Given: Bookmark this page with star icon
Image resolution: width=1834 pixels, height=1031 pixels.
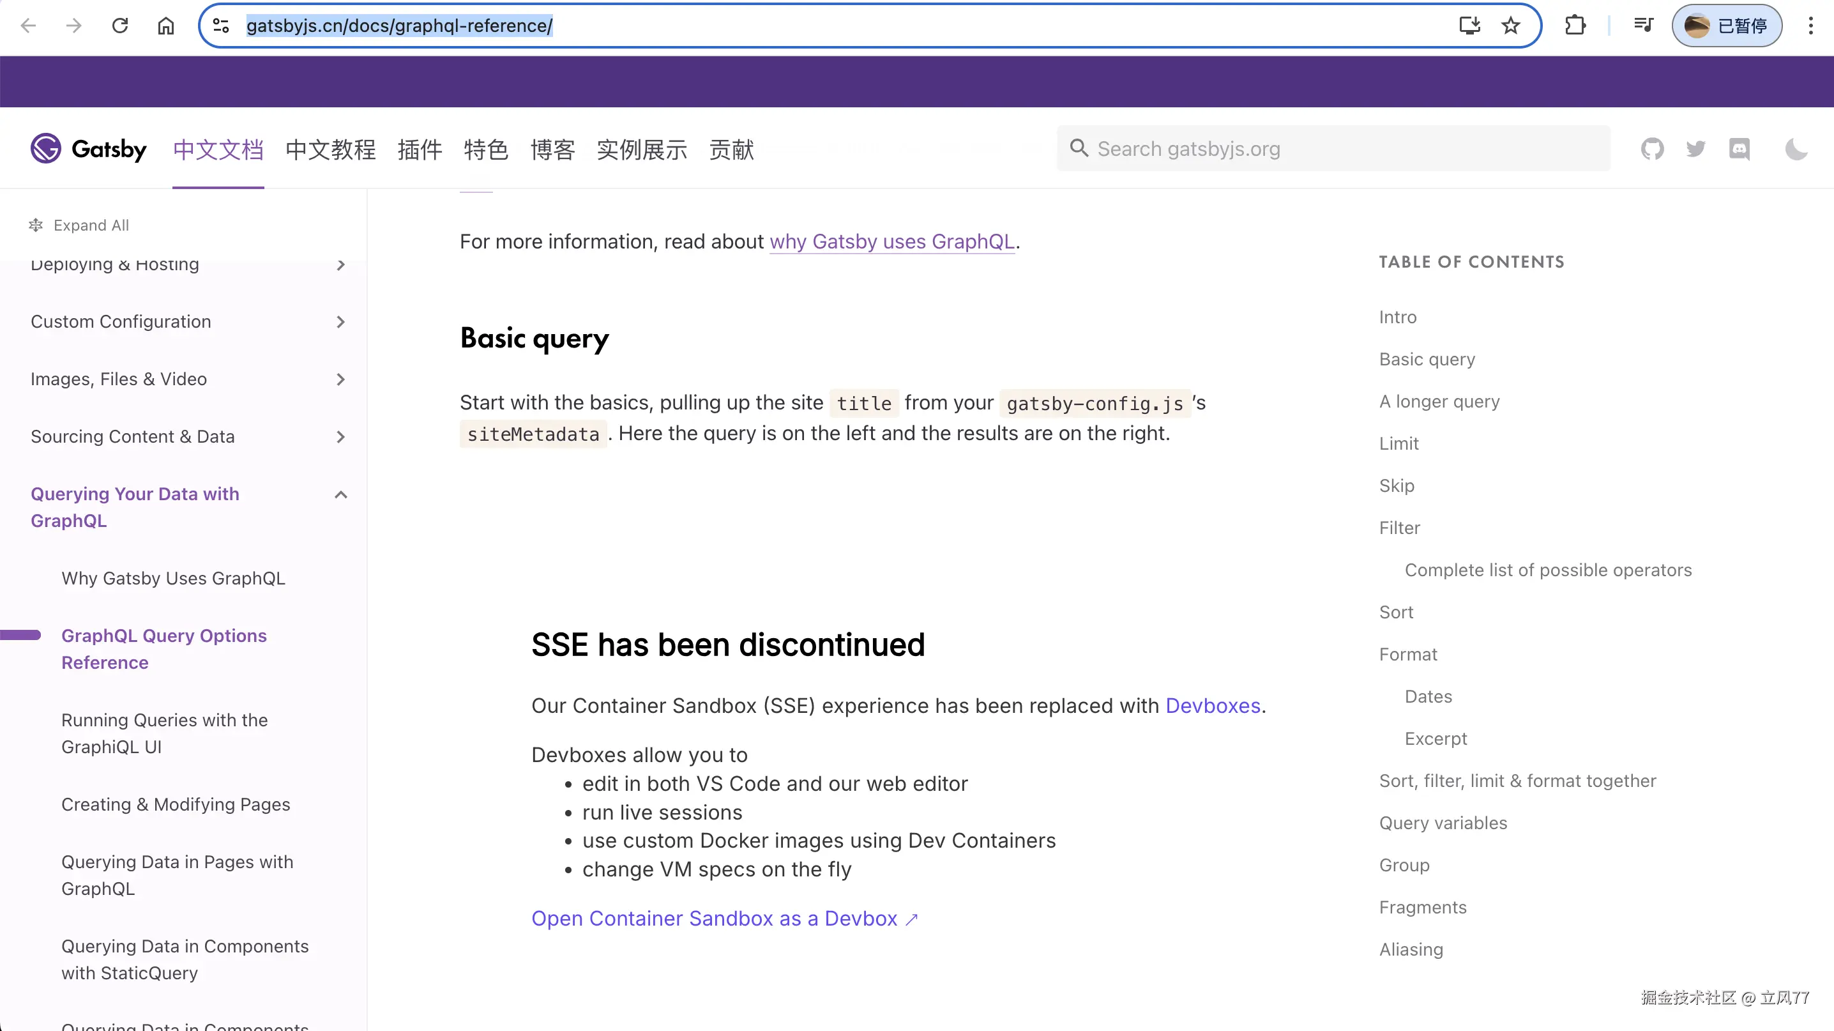Looking at the screenshot, I should coord(1510,26).
